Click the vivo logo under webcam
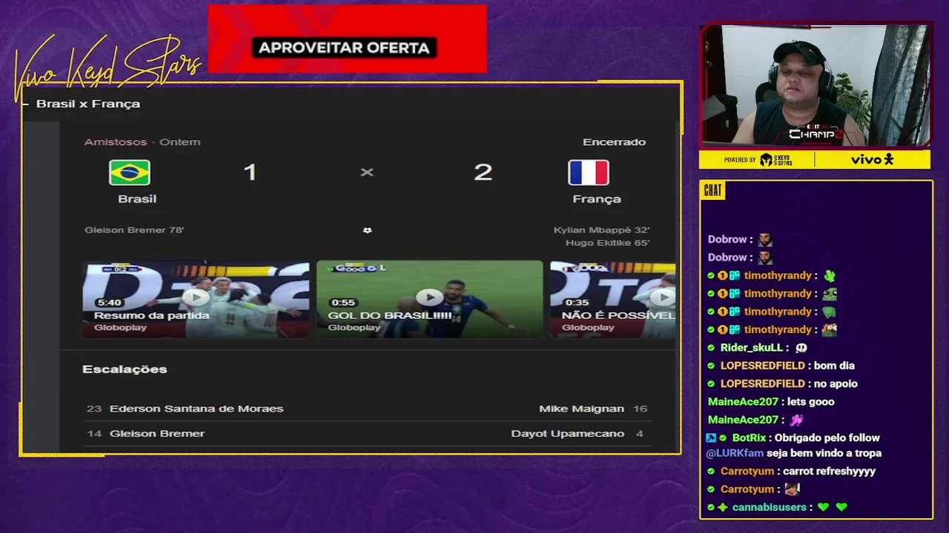 (x=873, y=159)
